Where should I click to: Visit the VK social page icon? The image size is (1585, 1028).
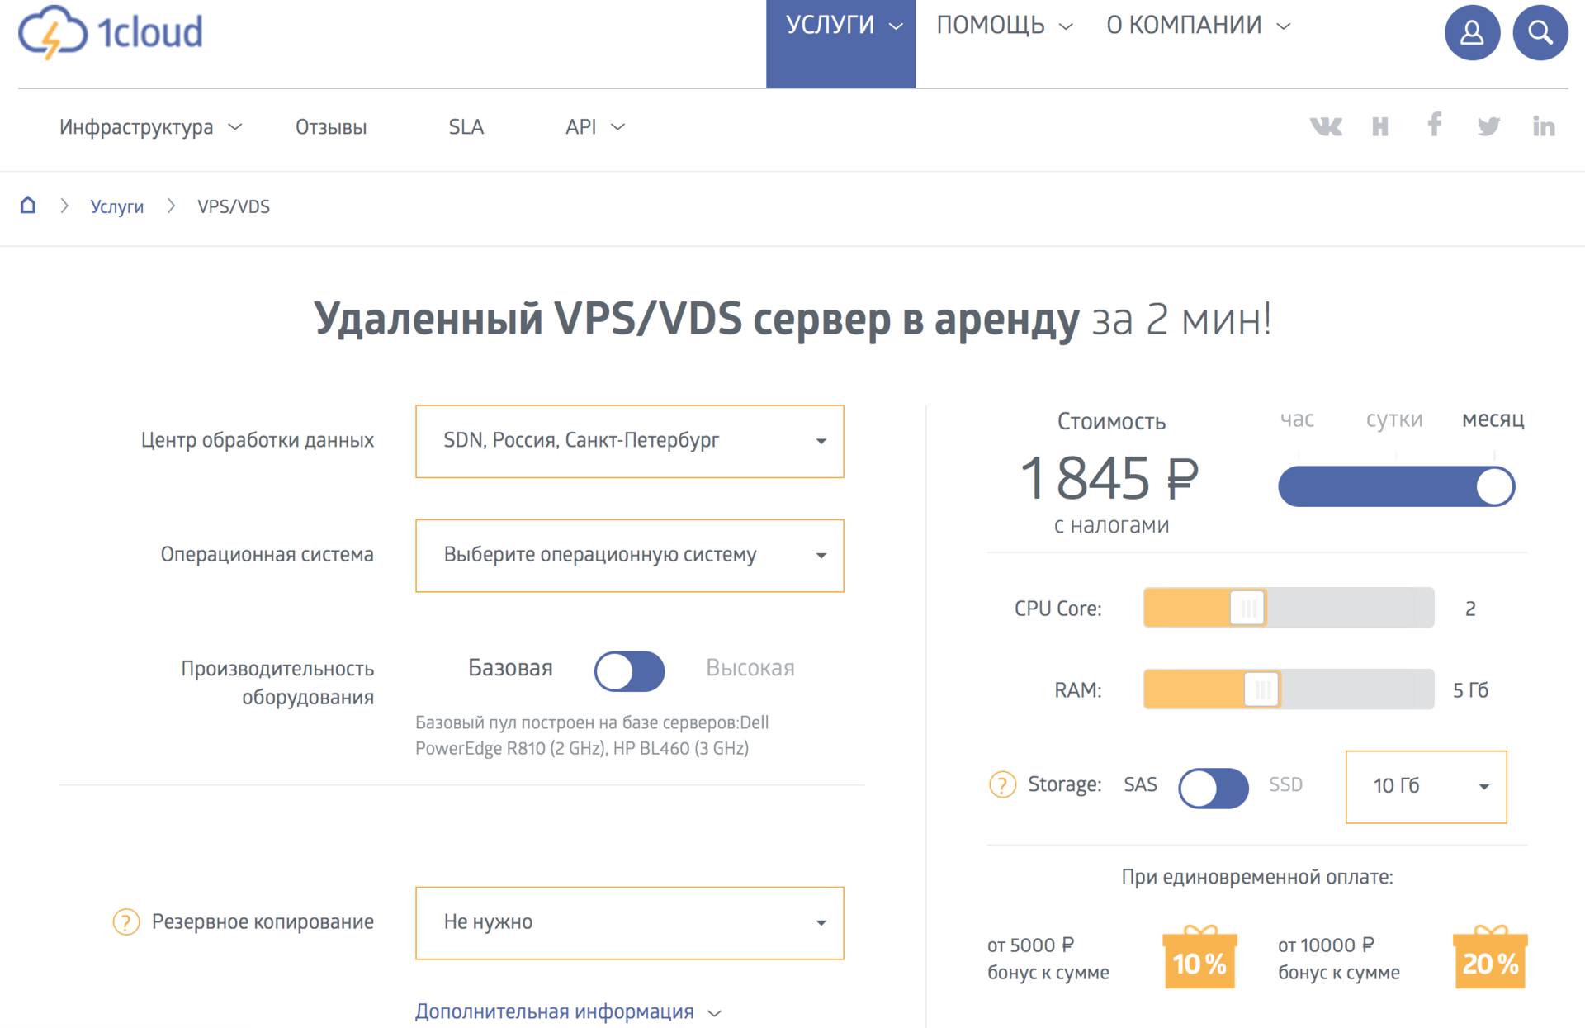[1326, 126]
